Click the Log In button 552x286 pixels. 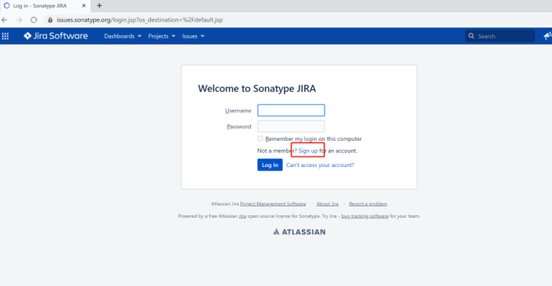270,165
